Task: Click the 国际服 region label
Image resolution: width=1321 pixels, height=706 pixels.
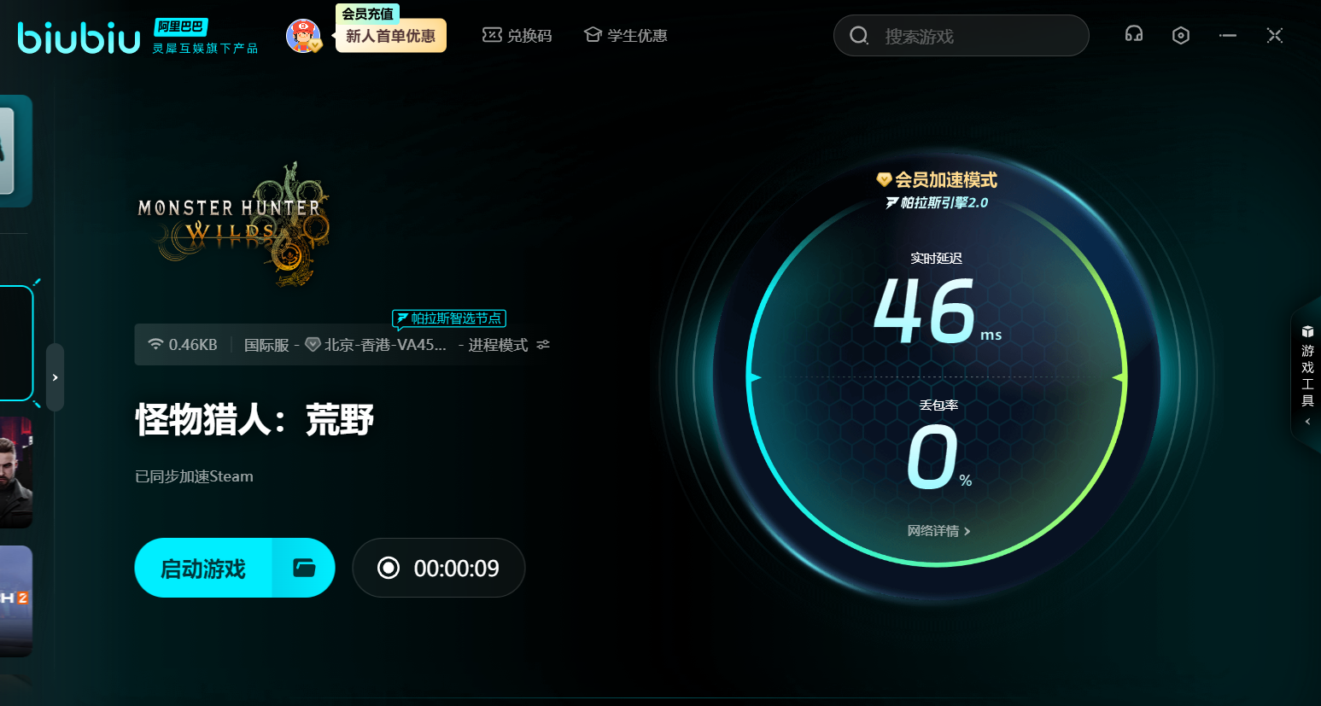Action: tap(266, 345)
